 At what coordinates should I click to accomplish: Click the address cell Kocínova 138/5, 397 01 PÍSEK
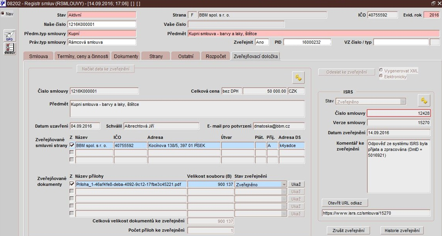coord(184,145)
